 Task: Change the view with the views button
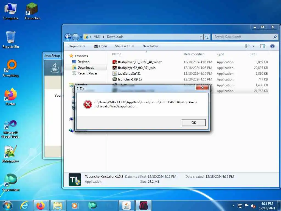coord(248,46)
